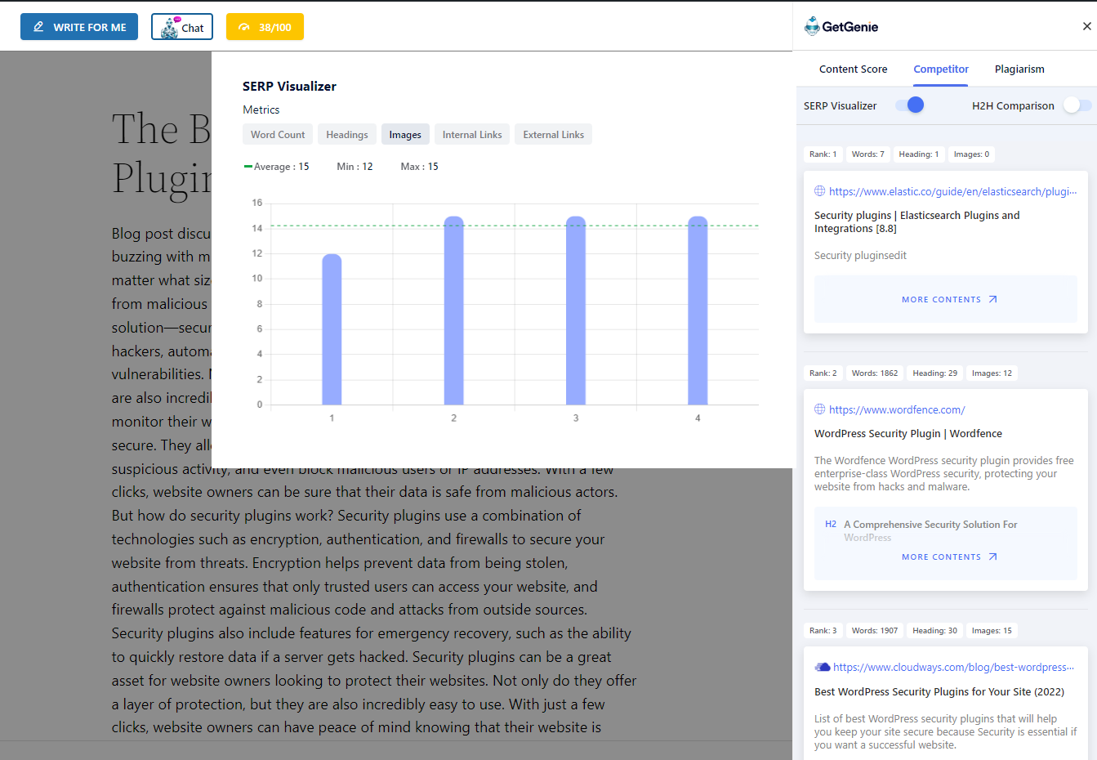Click the 'Heading: 29' badge
The width and height of the screenshot is (1097, 760).
[934, 373]
